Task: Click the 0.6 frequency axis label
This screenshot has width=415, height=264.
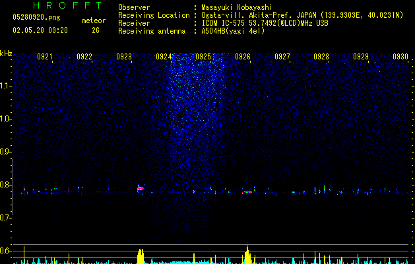Action: pos(5,251)
